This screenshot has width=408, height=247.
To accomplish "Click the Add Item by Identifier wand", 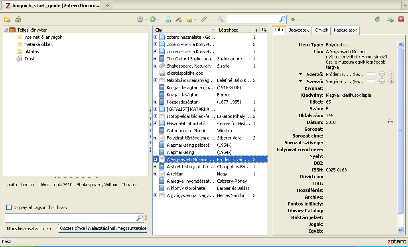I will click(x=178, y=19).
